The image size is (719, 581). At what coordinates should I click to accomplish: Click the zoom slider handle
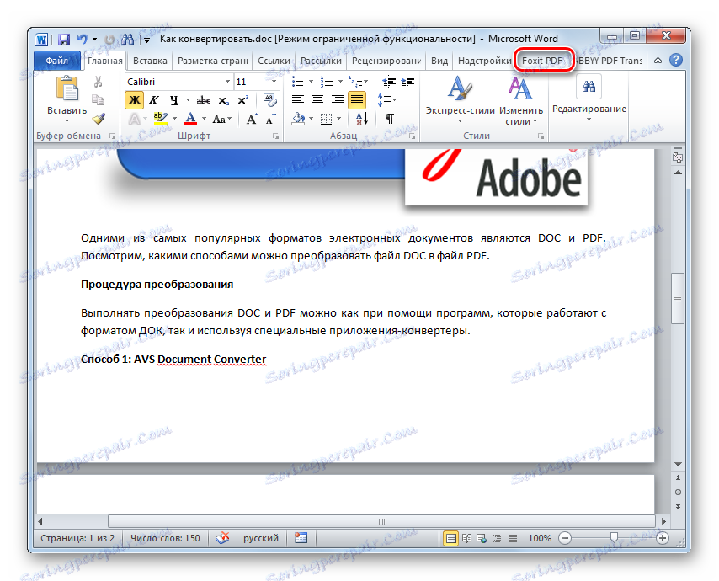[x=614, y=537]
